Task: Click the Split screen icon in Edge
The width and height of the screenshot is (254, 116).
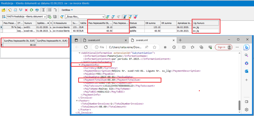Action: (184, 47)
